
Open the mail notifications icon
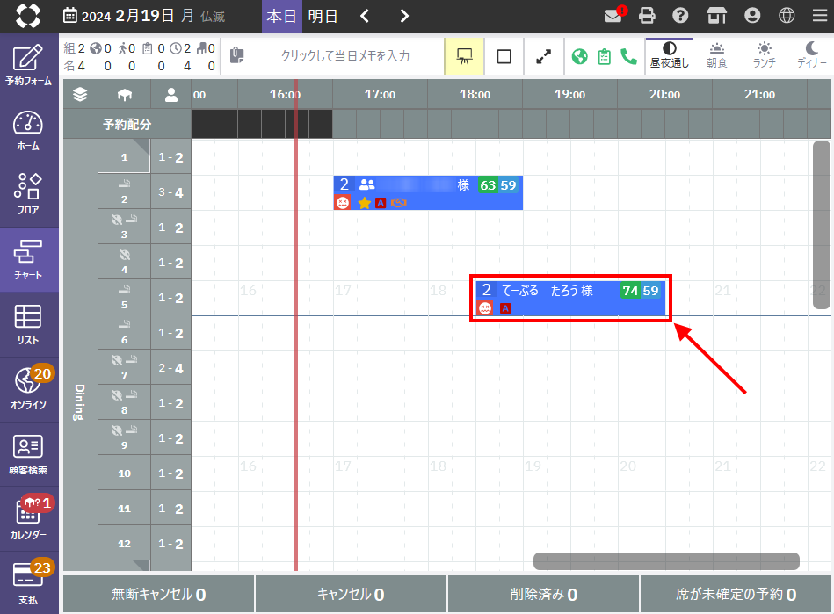(614, 16)
